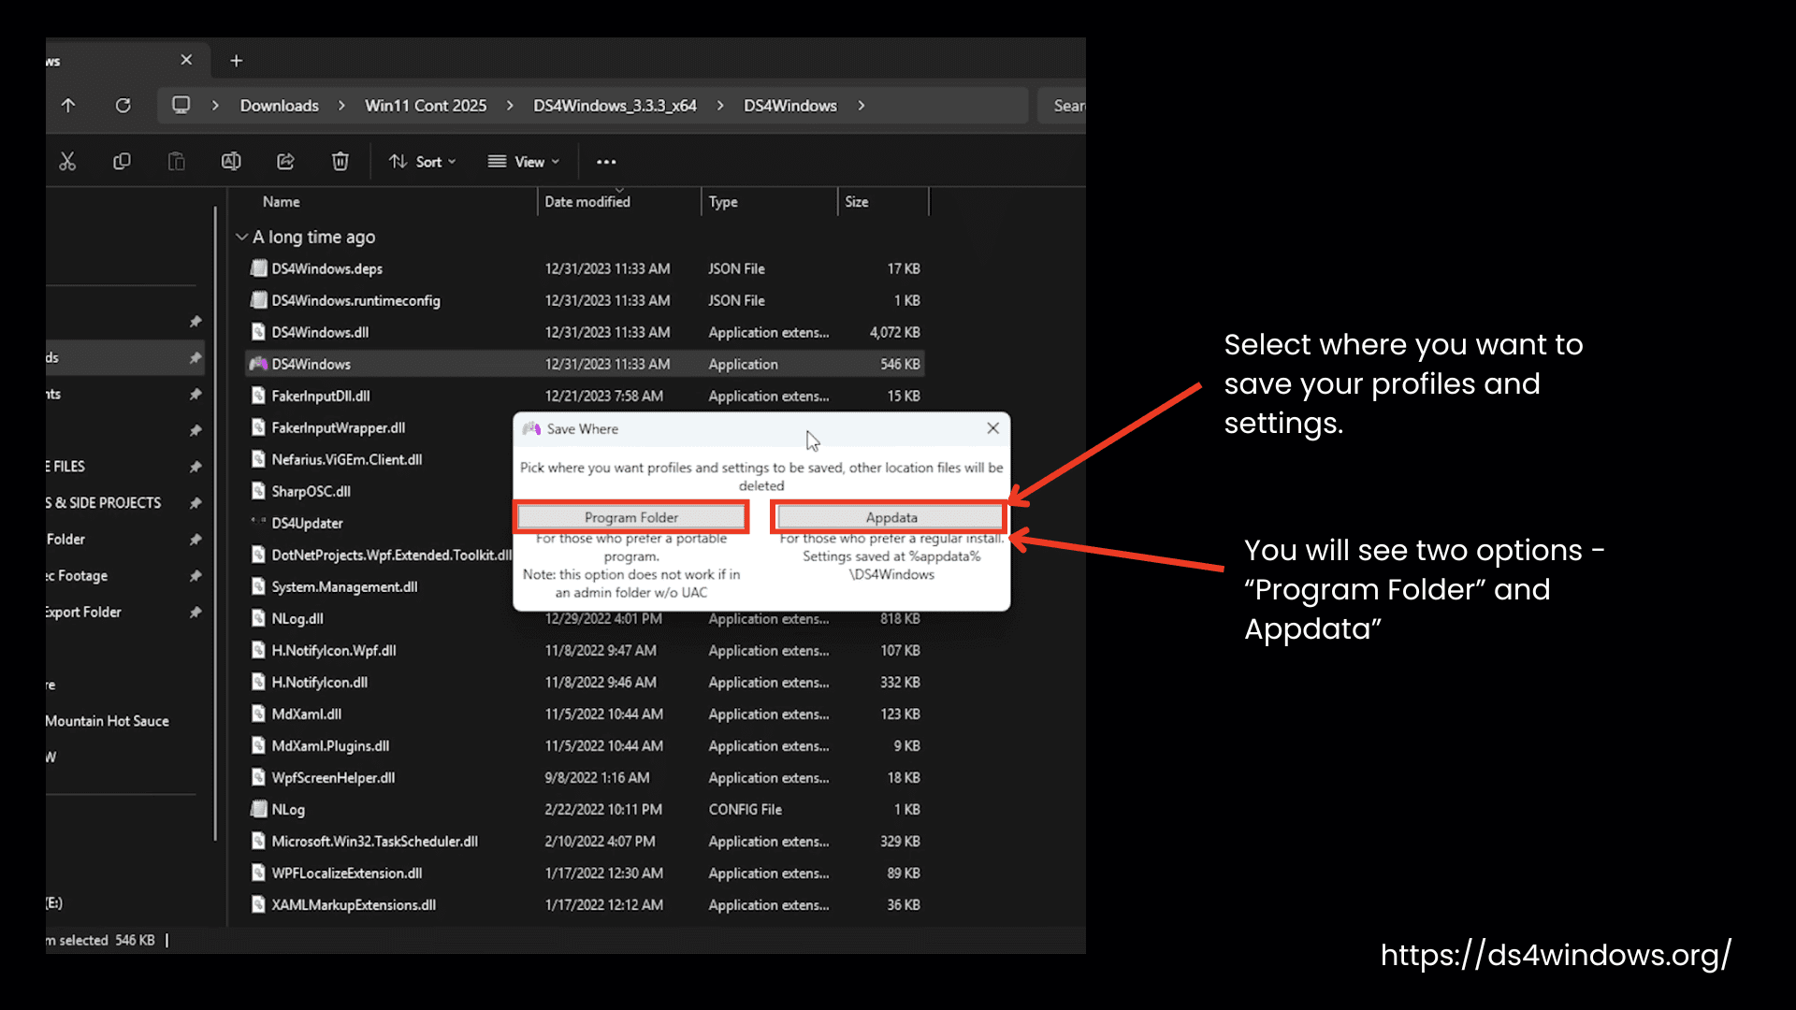Select Mountain Hot Sauce in sidebar
The width and height of the screenshot is (1796, 1010).
coord(108,721)
